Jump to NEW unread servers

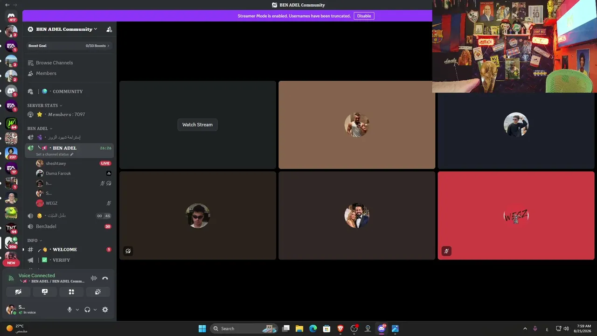point(11,263)
